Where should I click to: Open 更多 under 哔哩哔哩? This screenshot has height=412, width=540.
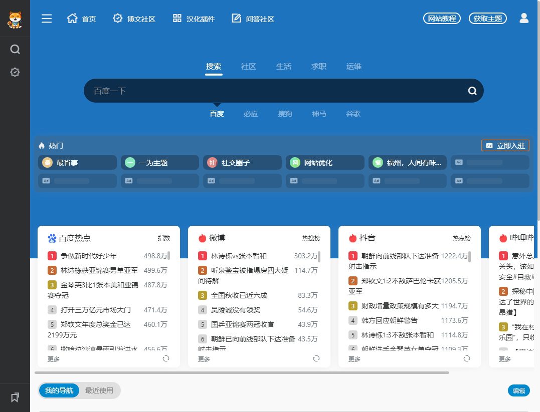point(505,359)
